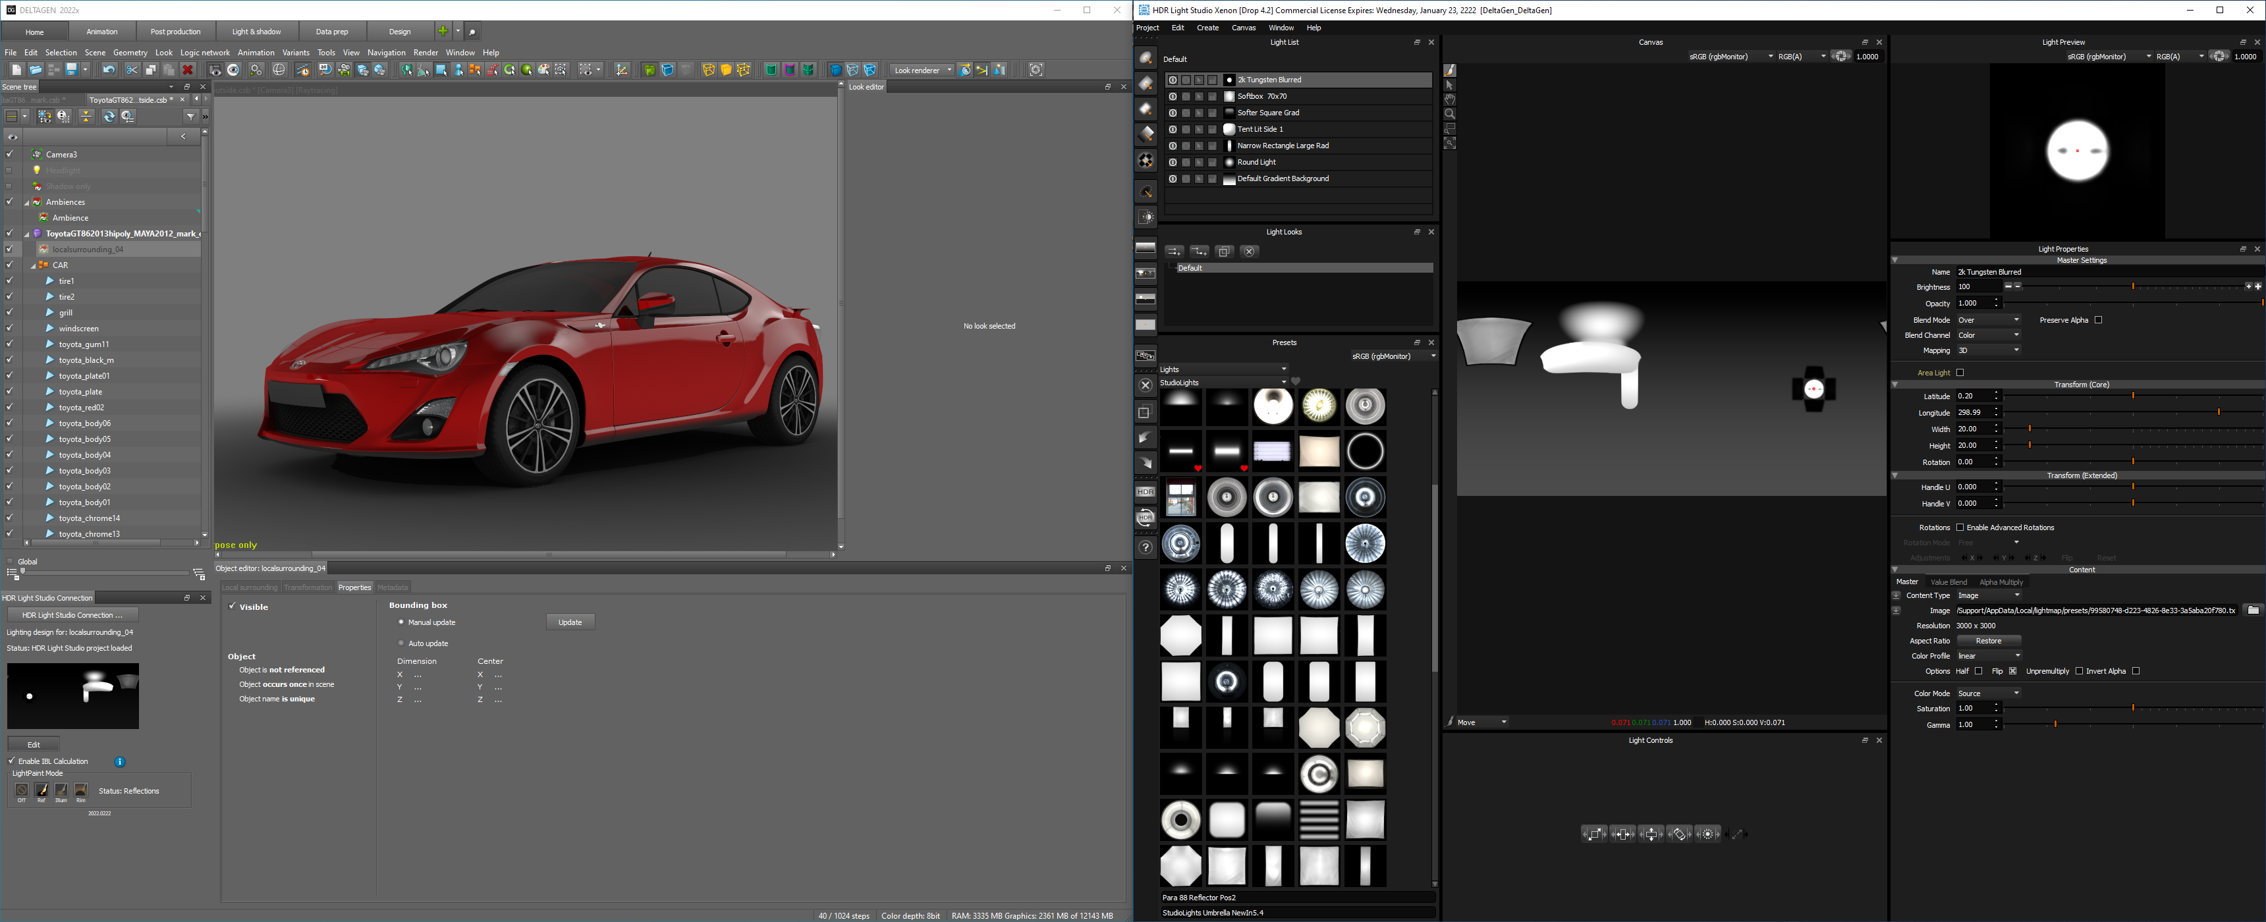This screenshot has height=922, width=2266.
Task: Click the Edit button under the HDR preview
Action: pyautogui.click(x=34, y=744)
